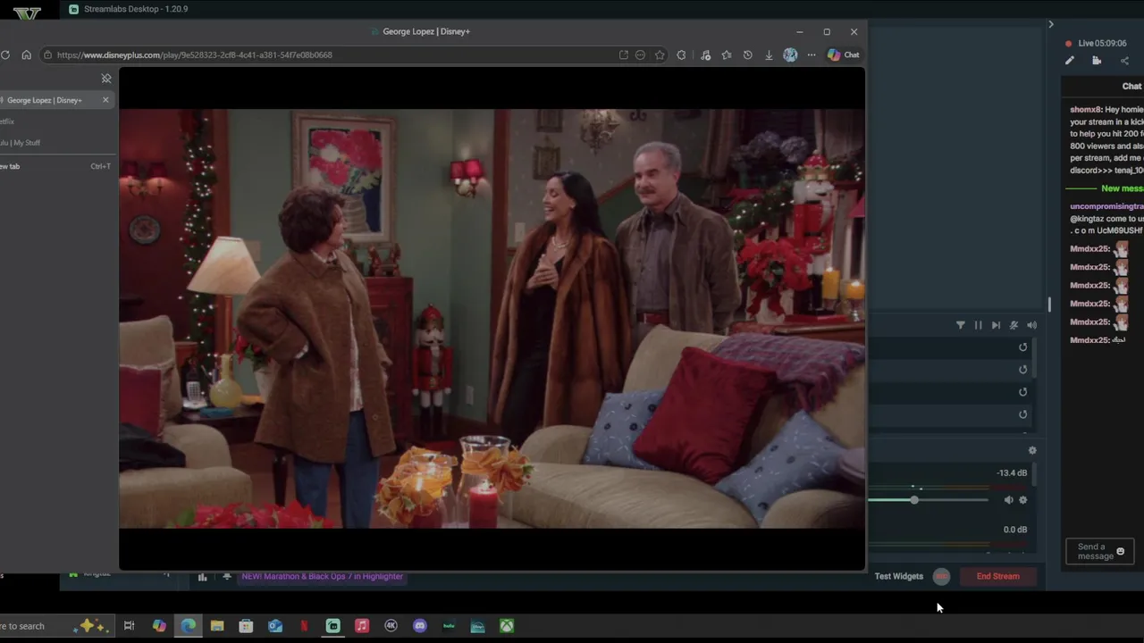Collapse Streamlabs chat panel arrow
1144x643 pixels.
click(1051, 24)
